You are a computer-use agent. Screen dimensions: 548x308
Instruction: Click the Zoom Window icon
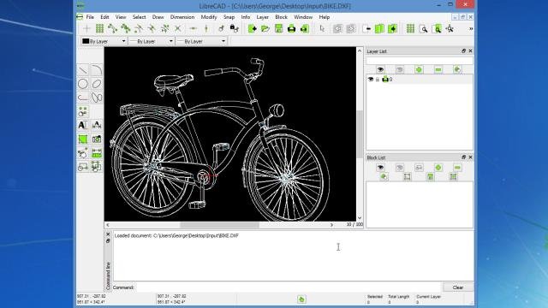point(437,28)
